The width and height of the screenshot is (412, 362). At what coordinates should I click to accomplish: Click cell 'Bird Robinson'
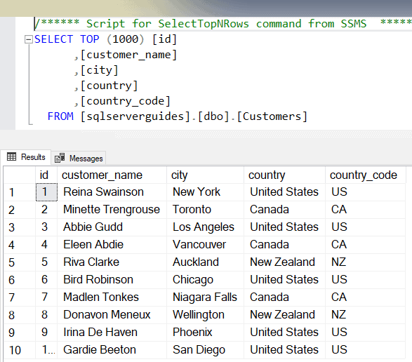click(x=112, y=280)
